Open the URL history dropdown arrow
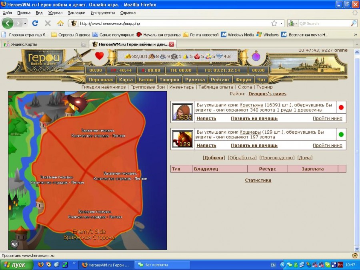360x270 pixels. (x=282, y=23)
